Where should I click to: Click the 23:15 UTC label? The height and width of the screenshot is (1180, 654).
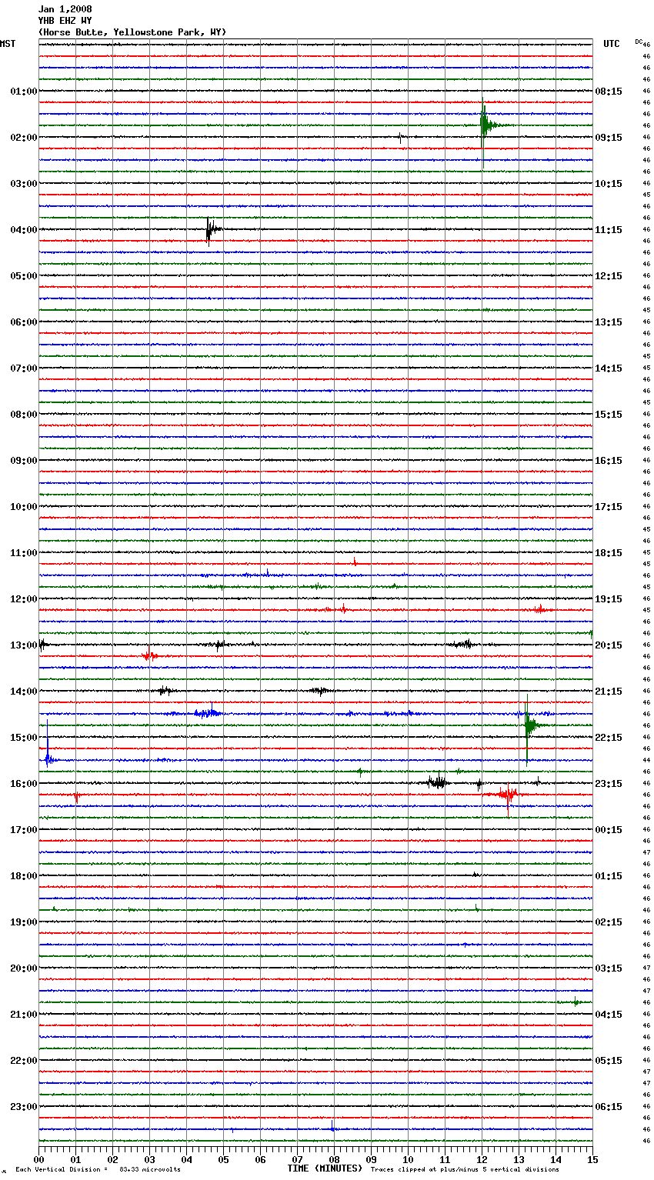pyautogui.click(x=609, y=784)
